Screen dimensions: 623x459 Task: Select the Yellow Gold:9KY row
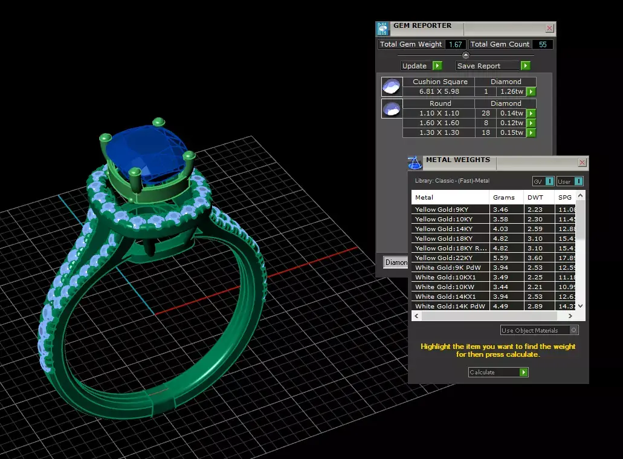493,209
